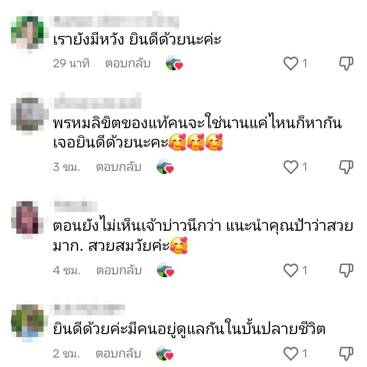Open avatar of last commenter, ยินดีด้วยค่ะมีคนอยู่ดูแลกัน
The width and height of the screenshot is (367, 367).
28,321
